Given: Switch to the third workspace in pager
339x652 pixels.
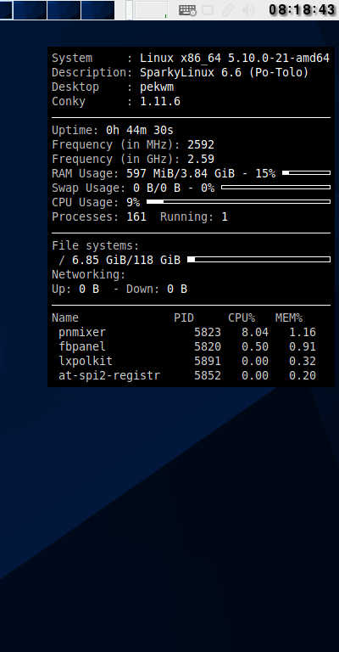Looking at the screenshot, I should (64, 10).
